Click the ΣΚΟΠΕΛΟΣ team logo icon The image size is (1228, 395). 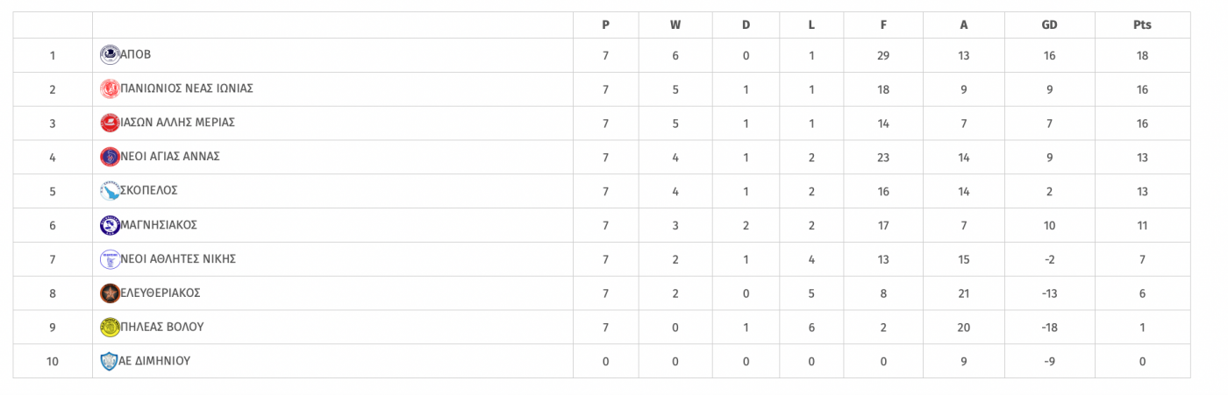click(x=110, y=191)
